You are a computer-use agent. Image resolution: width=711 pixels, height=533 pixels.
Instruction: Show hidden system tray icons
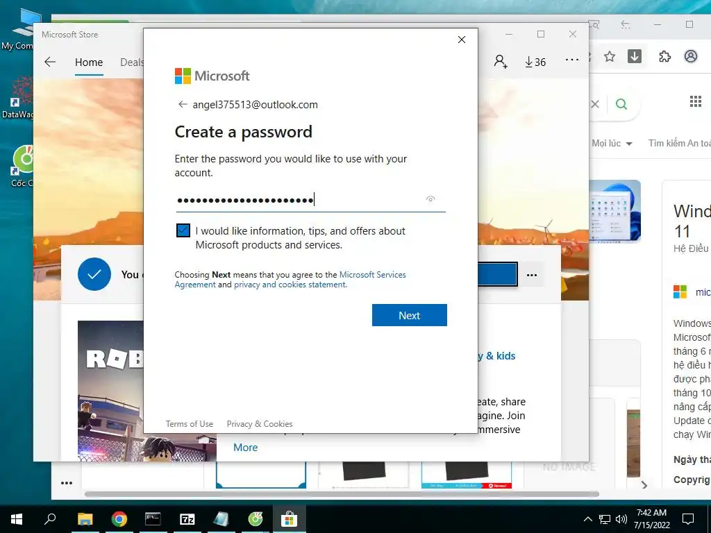587,519
